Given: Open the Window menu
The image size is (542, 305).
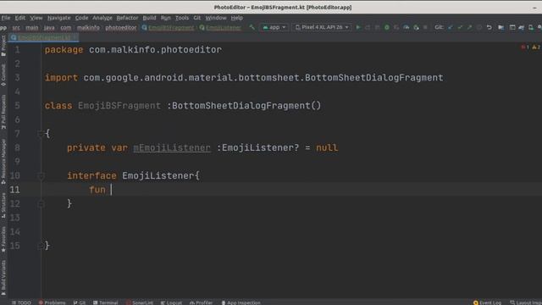Looking at the screenshot, I should [x=216, y=18].
